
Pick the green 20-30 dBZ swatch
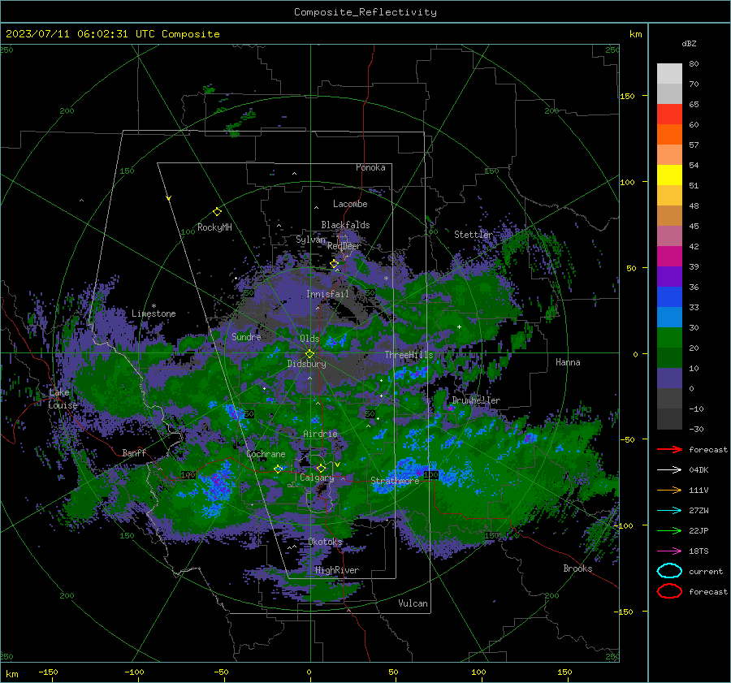669,338
